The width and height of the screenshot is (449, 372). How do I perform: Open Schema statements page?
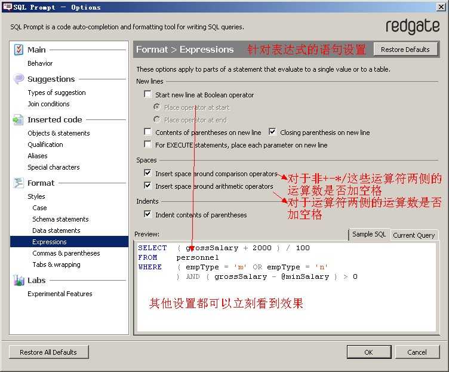(x=60, y=219)
